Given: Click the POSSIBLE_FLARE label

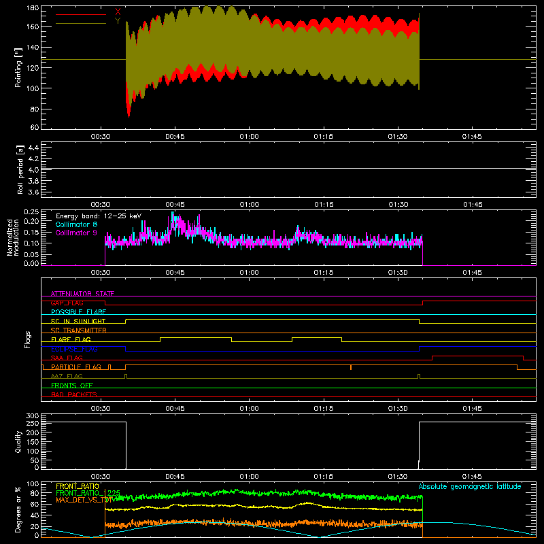Looking at the screenshot, I should tap(78, 312).
